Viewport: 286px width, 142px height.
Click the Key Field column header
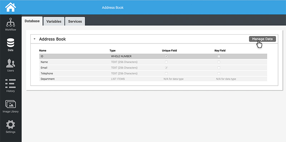[220, 51]
